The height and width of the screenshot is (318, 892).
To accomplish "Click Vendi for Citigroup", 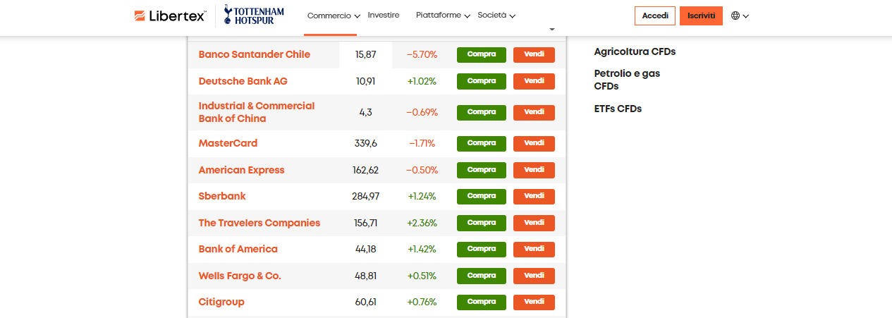I will click(534, 302).
